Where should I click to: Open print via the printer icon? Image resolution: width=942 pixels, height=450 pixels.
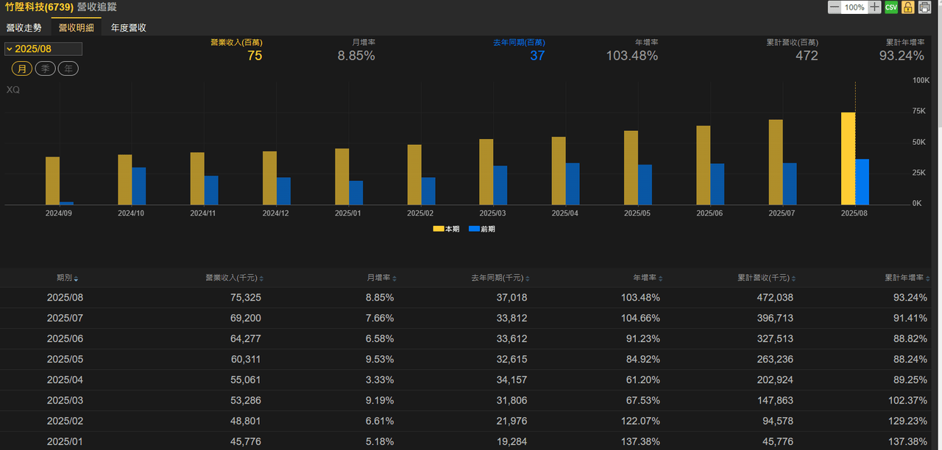[924, 7]
